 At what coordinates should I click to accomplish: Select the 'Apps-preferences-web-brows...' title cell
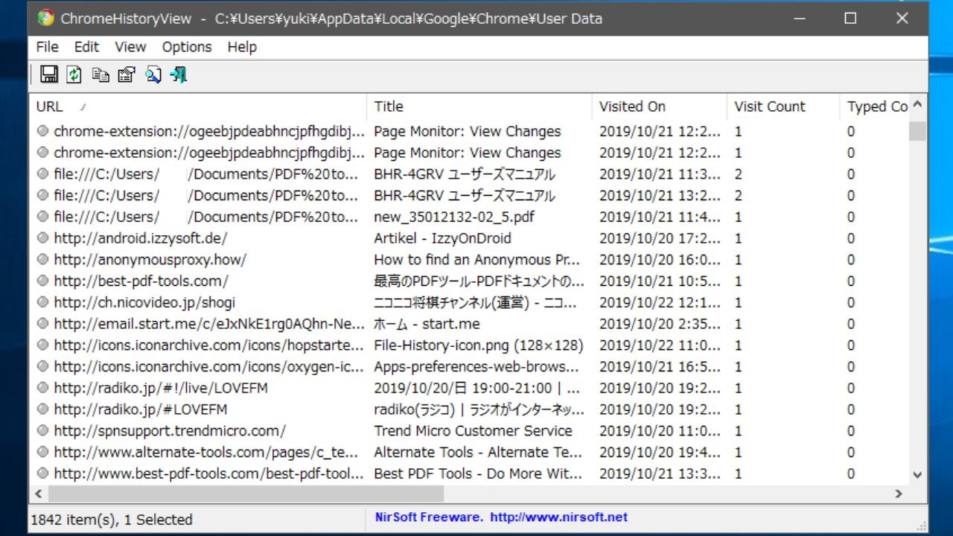(476, 366)
